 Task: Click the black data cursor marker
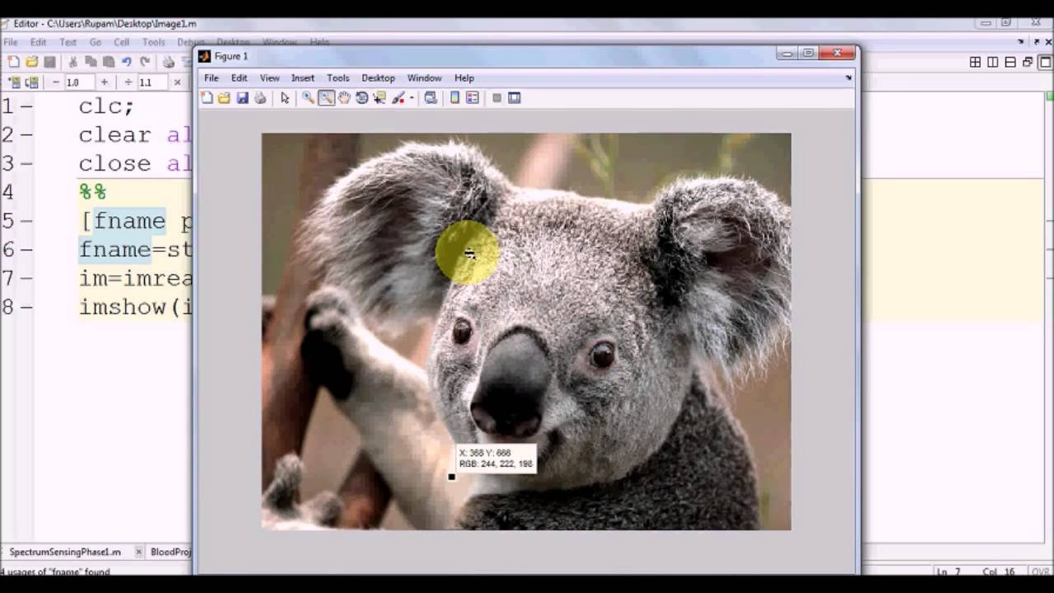[451, 477]
